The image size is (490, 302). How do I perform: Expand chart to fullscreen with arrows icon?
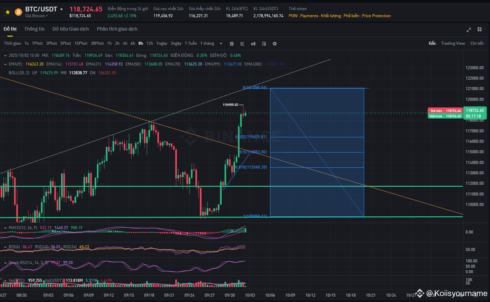(469, 30)
